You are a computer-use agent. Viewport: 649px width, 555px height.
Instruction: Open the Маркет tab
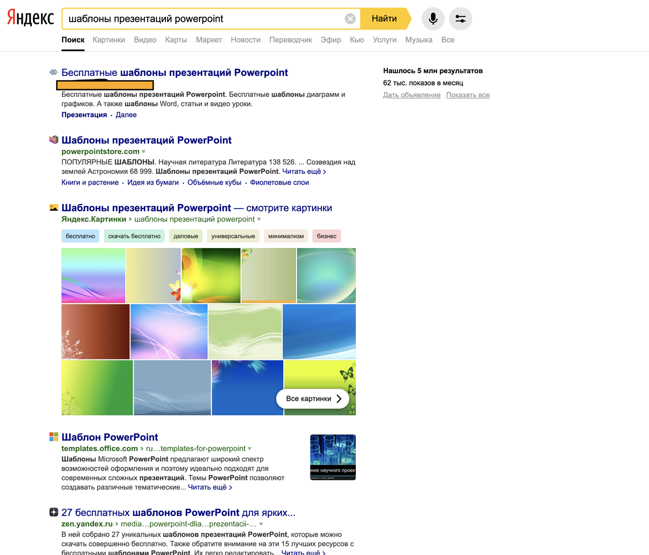pos(209,40)
